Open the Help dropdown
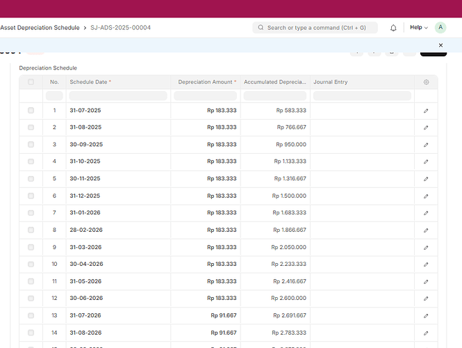The width and height of the screenshot is (462, 348). point(419,27)
